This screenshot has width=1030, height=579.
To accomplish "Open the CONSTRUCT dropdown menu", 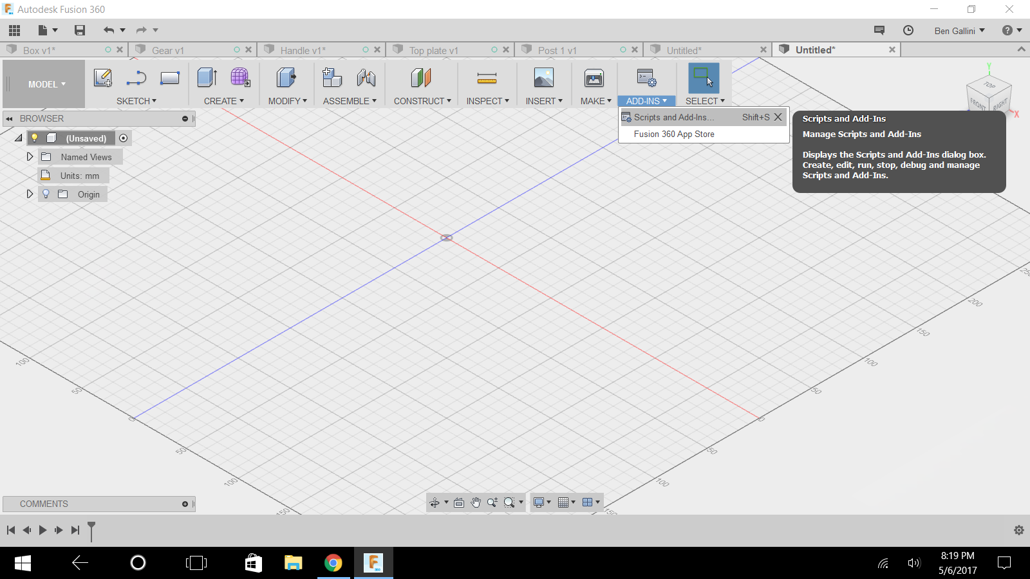I will (422, 101).
